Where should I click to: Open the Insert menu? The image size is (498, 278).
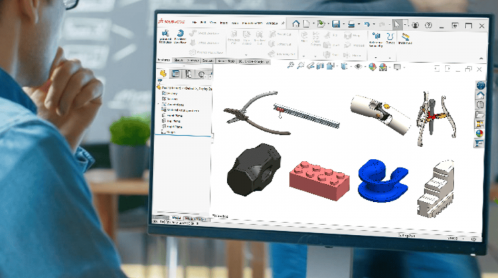(x=224, y=23)
